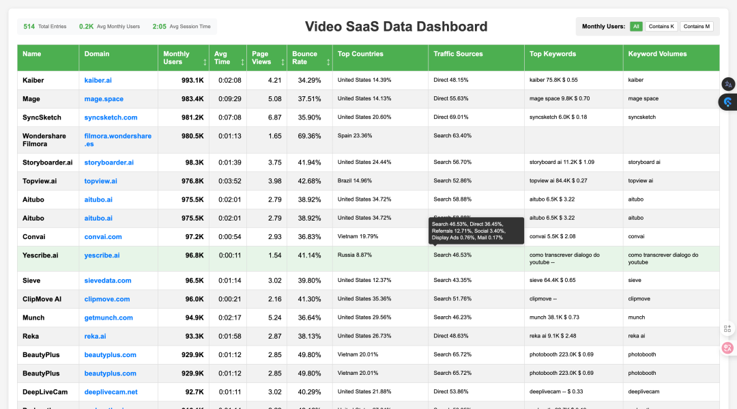Sort by Page Views arrow icon
This screenshot has width=737, height=409.
point(283,62)
